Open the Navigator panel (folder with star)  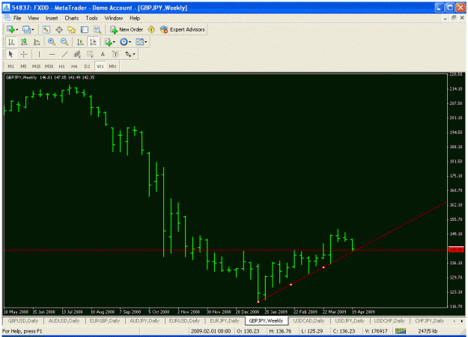pos(72,29)
